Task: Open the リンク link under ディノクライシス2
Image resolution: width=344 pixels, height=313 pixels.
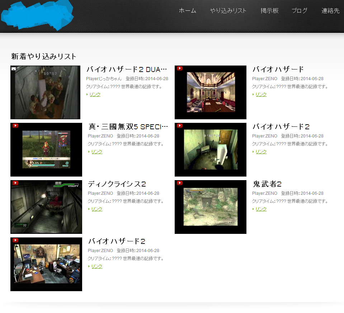Action: pos(97,209)
